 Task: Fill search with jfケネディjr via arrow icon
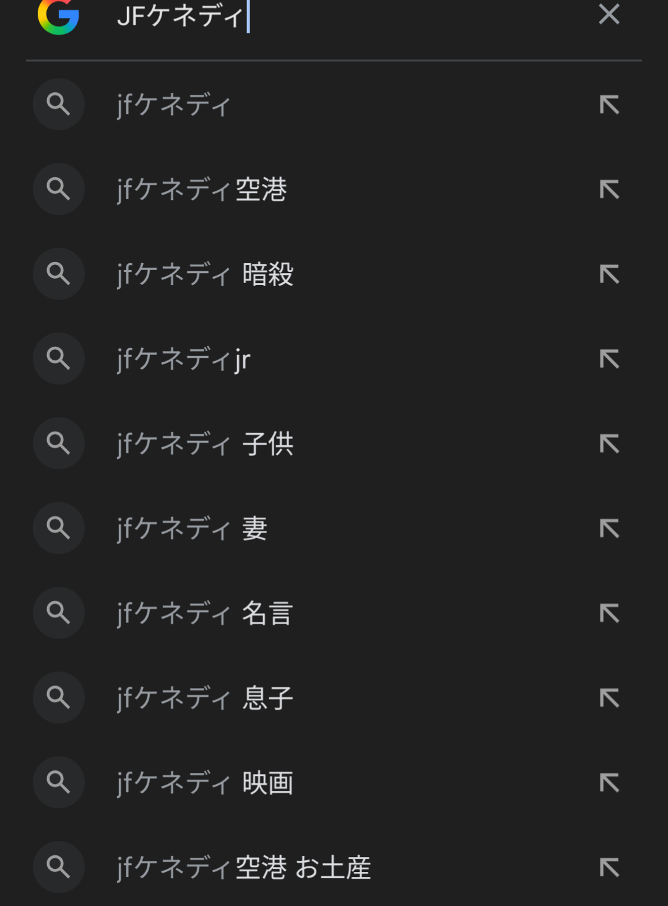(609, 359)
